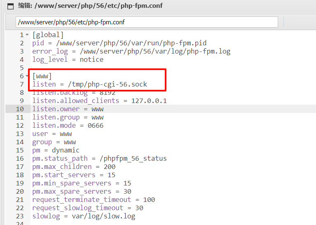Click the file path input field
This screenshot has width=316, height=225.
point(146,22)
